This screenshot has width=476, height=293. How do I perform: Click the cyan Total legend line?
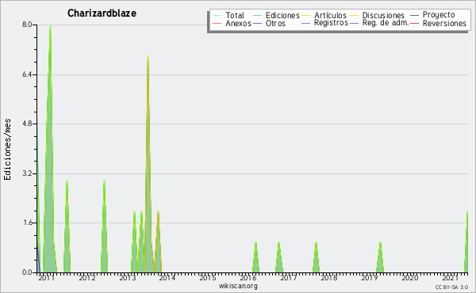tap(217, 15)
